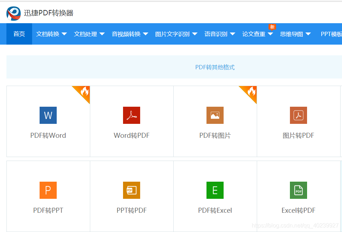This screenshot has width=342, height=232.
Task: Click the PDF转PPT label
Action: [48, 210]
